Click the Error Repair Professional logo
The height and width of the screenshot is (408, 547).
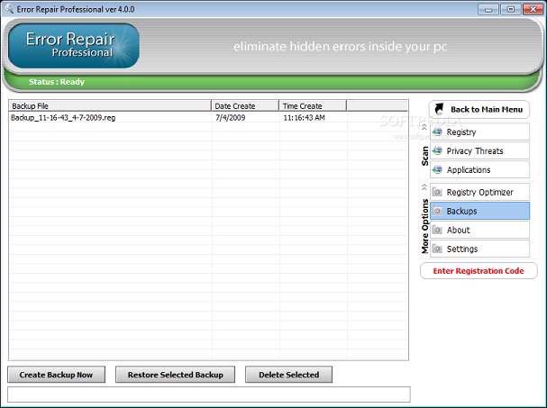click(x=74, y=46)
